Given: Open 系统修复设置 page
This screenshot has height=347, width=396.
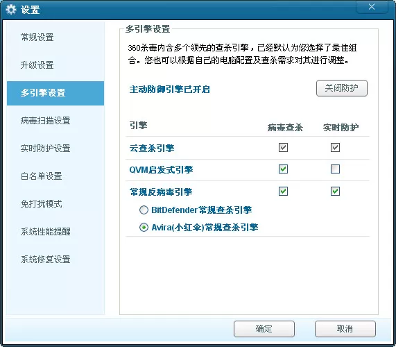Looking at the screenshot, I should point(46,260).
